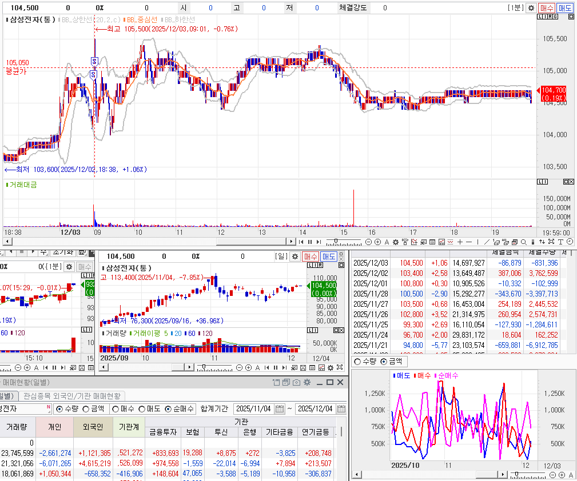The height and width of the screenshot is (481, 577).
Task: Click main chart horizontal scrollbar left arrow
Action: point(7,242)
